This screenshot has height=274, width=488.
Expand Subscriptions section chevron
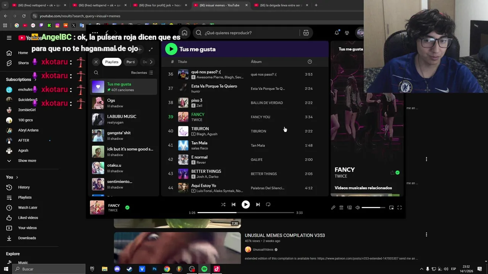(x=35, y=80)
